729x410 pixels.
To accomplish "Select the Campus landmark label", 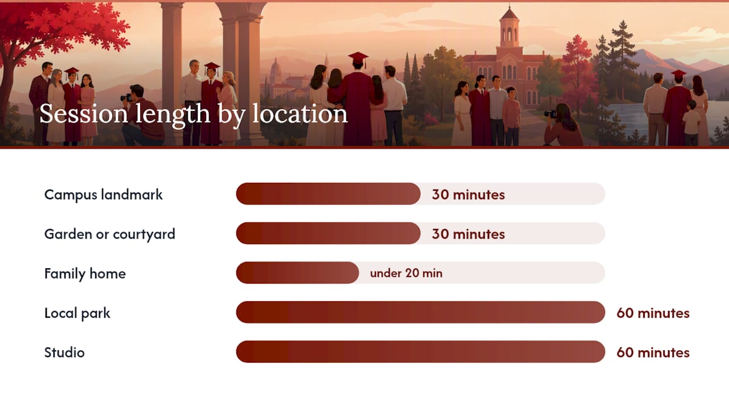I will (104, 194).
